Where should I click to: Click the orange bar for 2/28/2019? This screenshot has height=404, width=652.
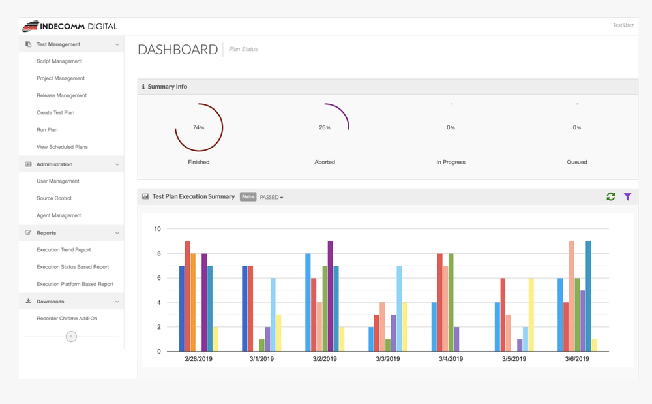coord(193,302)
